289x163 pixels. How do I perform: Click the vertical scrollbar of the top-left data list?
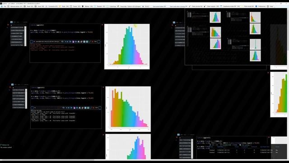[25, 36]
